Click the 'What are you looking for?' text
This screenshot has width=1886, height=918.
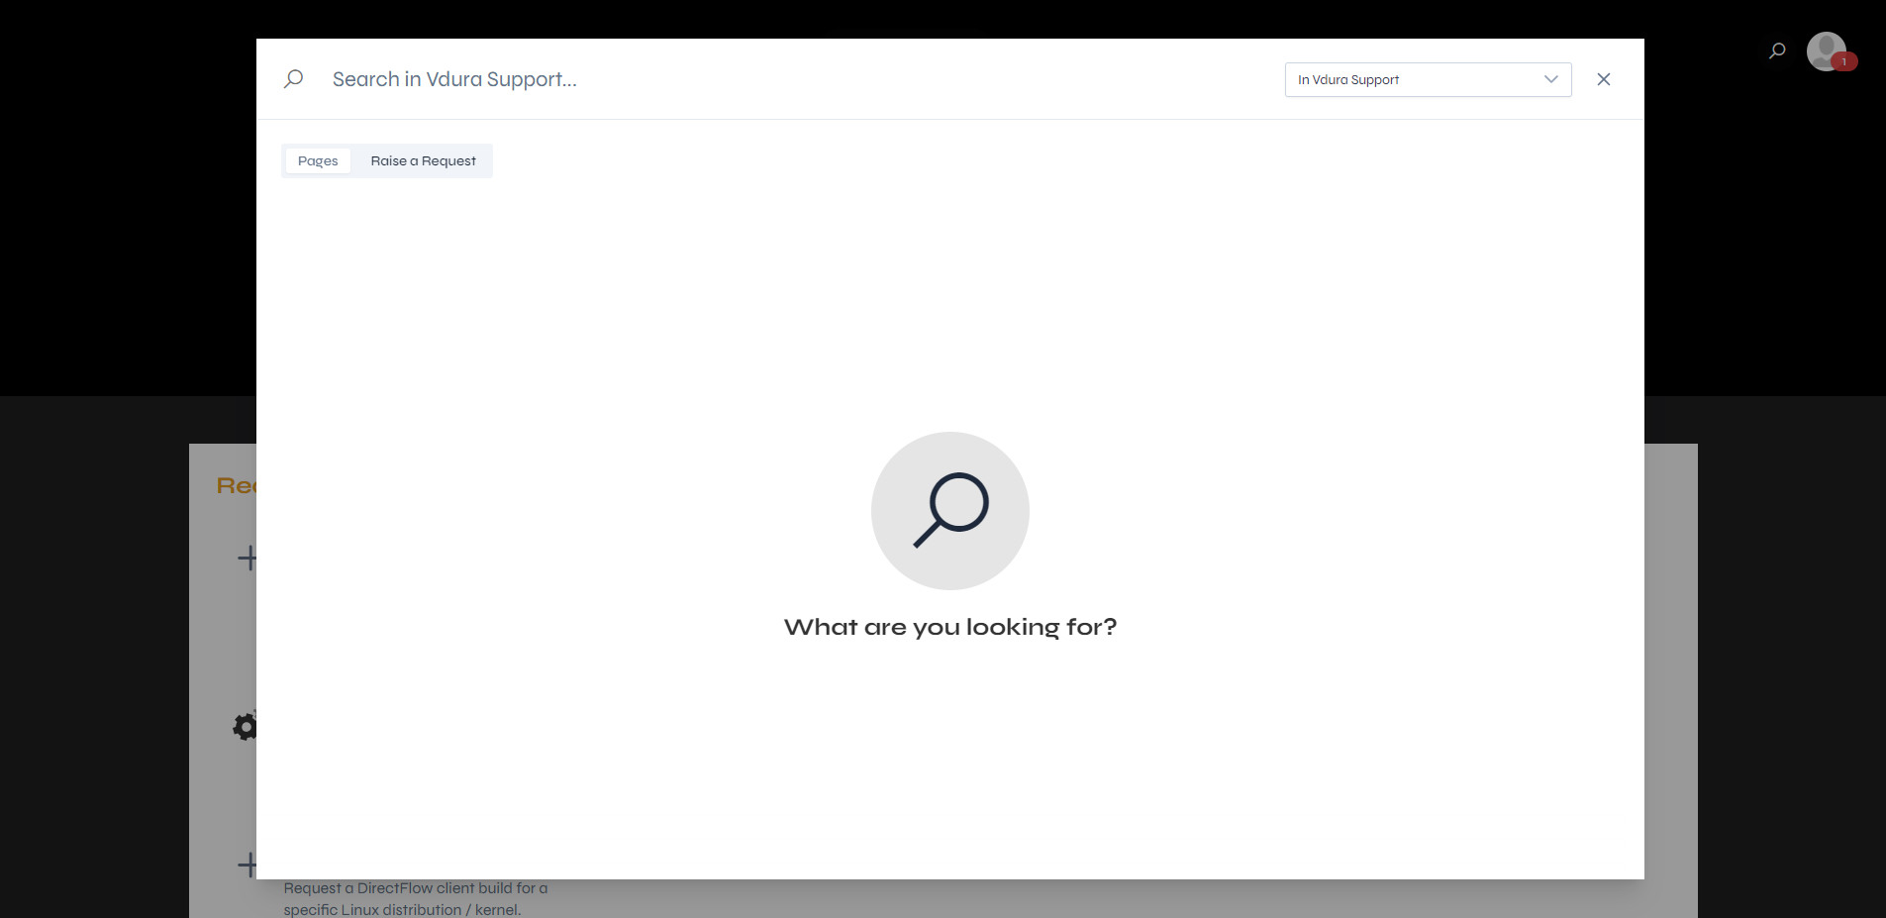tap(950, 627)
